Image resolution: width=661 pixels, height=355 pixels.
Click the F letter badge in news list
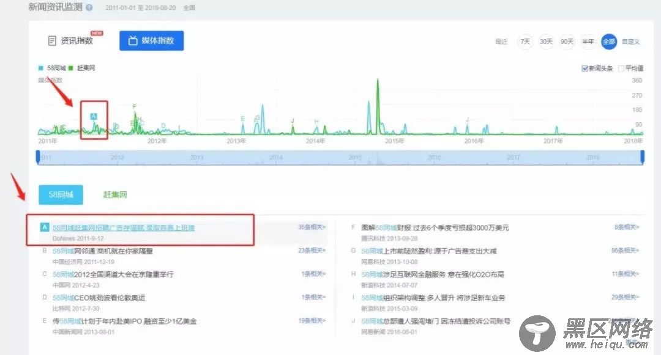[353, 227]
